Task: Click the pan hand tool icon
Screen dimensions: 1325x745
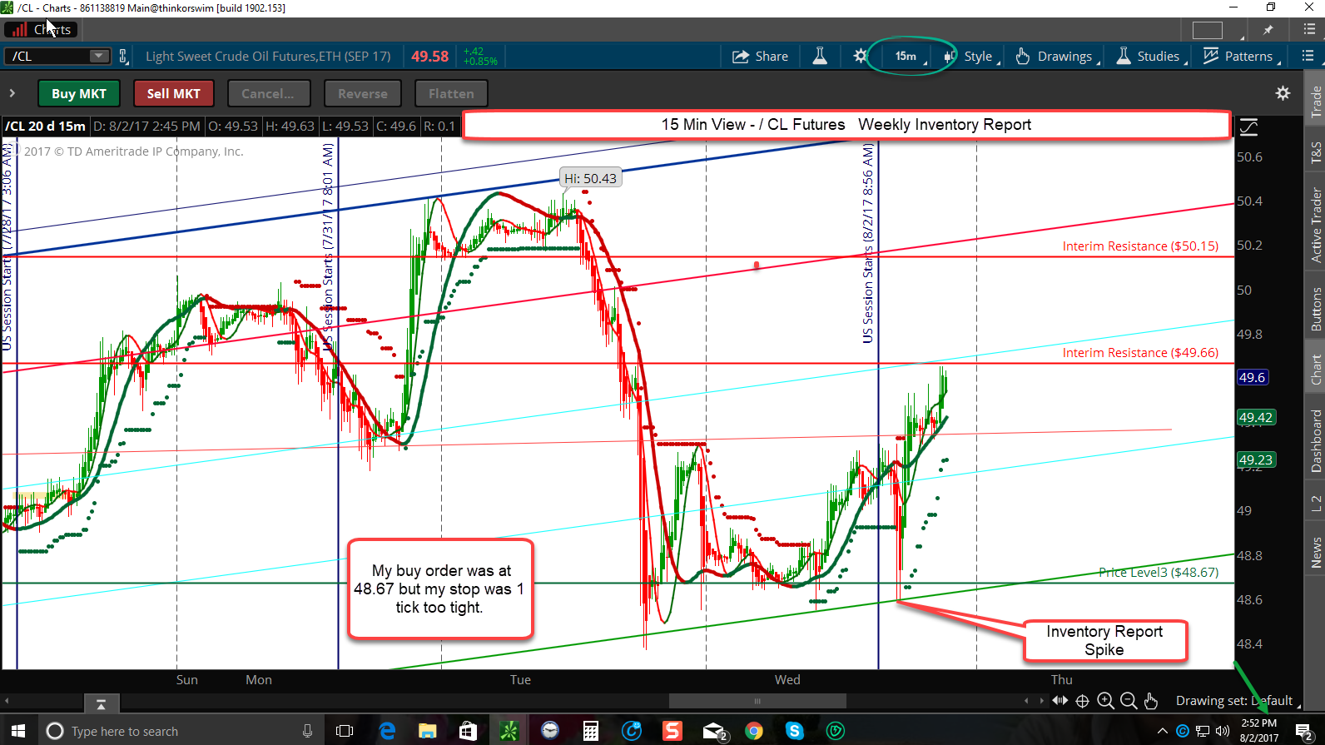Action: click(x=1151, y=701)
